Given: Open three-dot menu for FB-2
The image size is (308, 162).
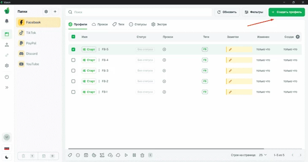Looking at the screenshot, I should 99,81.
